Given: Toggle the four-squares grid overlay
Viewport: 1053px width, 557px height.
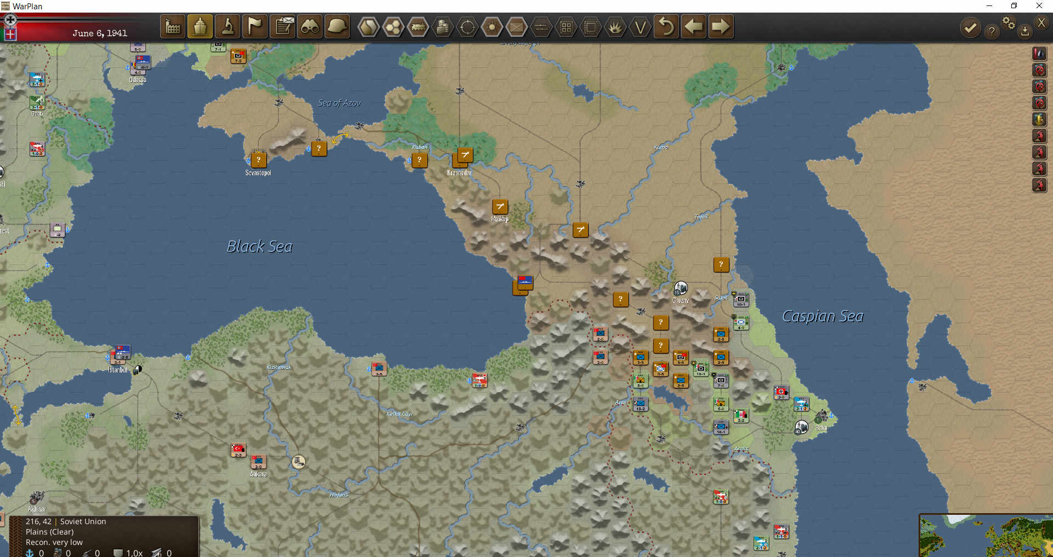Looking at the screenshot, I should (566, 27).
